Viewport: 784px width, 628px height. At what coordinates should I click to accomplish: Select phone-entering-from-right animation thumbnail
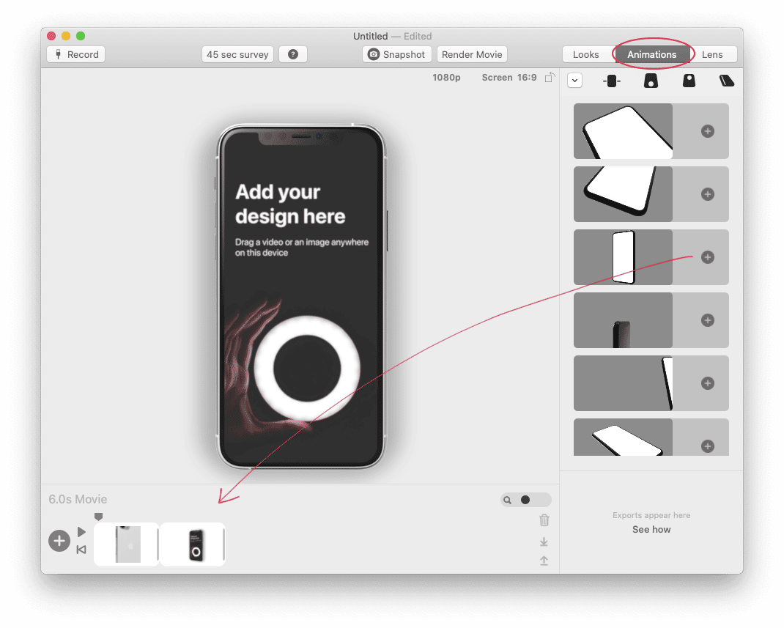coord(623,383)
